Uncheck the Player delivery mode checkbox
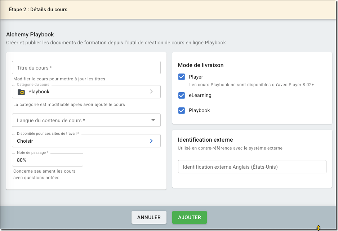 (182, 77)
